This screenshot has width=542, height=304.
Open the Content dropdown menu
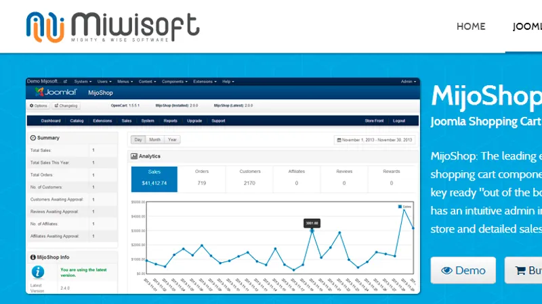tap(147, 82)
